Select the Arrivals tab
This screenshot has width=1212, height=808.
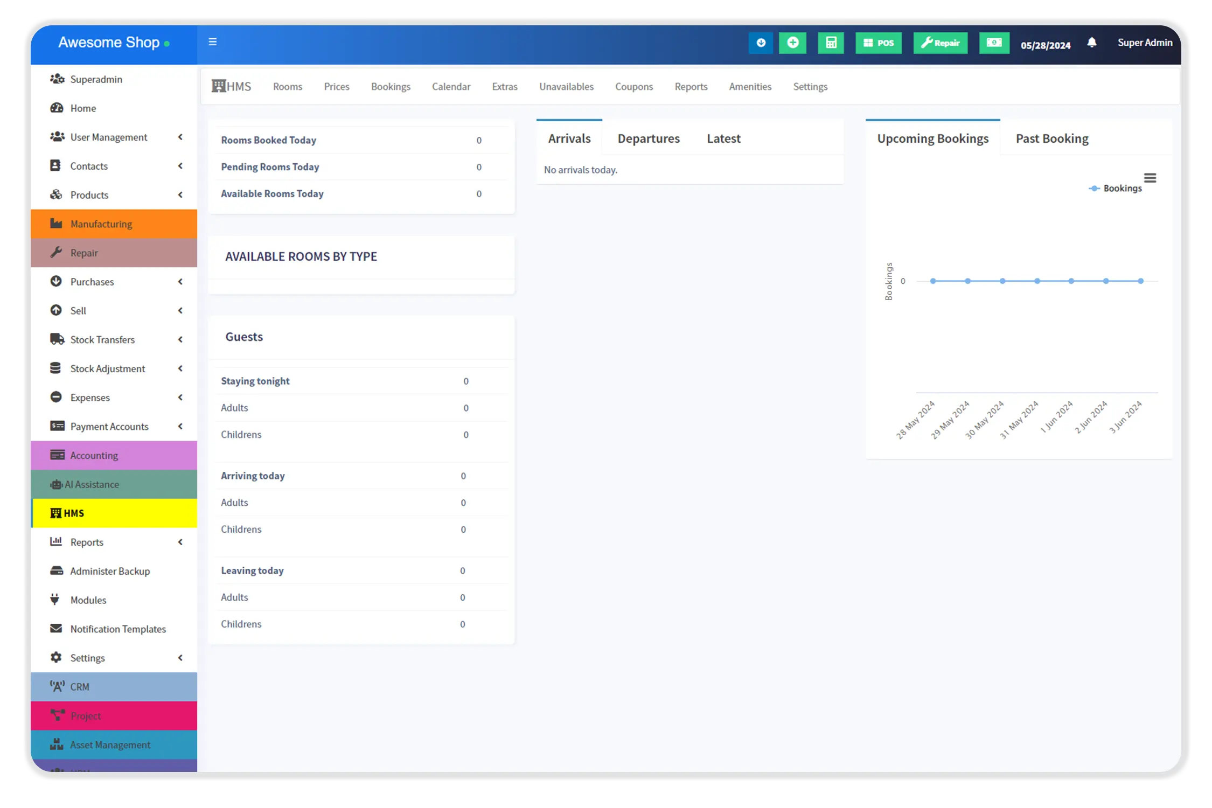[x=569, y=138]
